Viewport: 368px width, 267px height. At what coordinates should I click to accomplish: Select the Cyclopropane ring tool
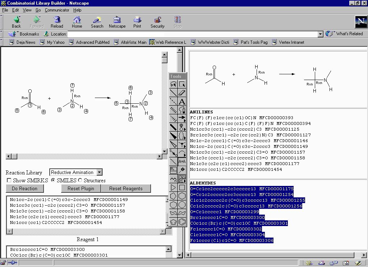pyautogui.click(x=173, y=188)
